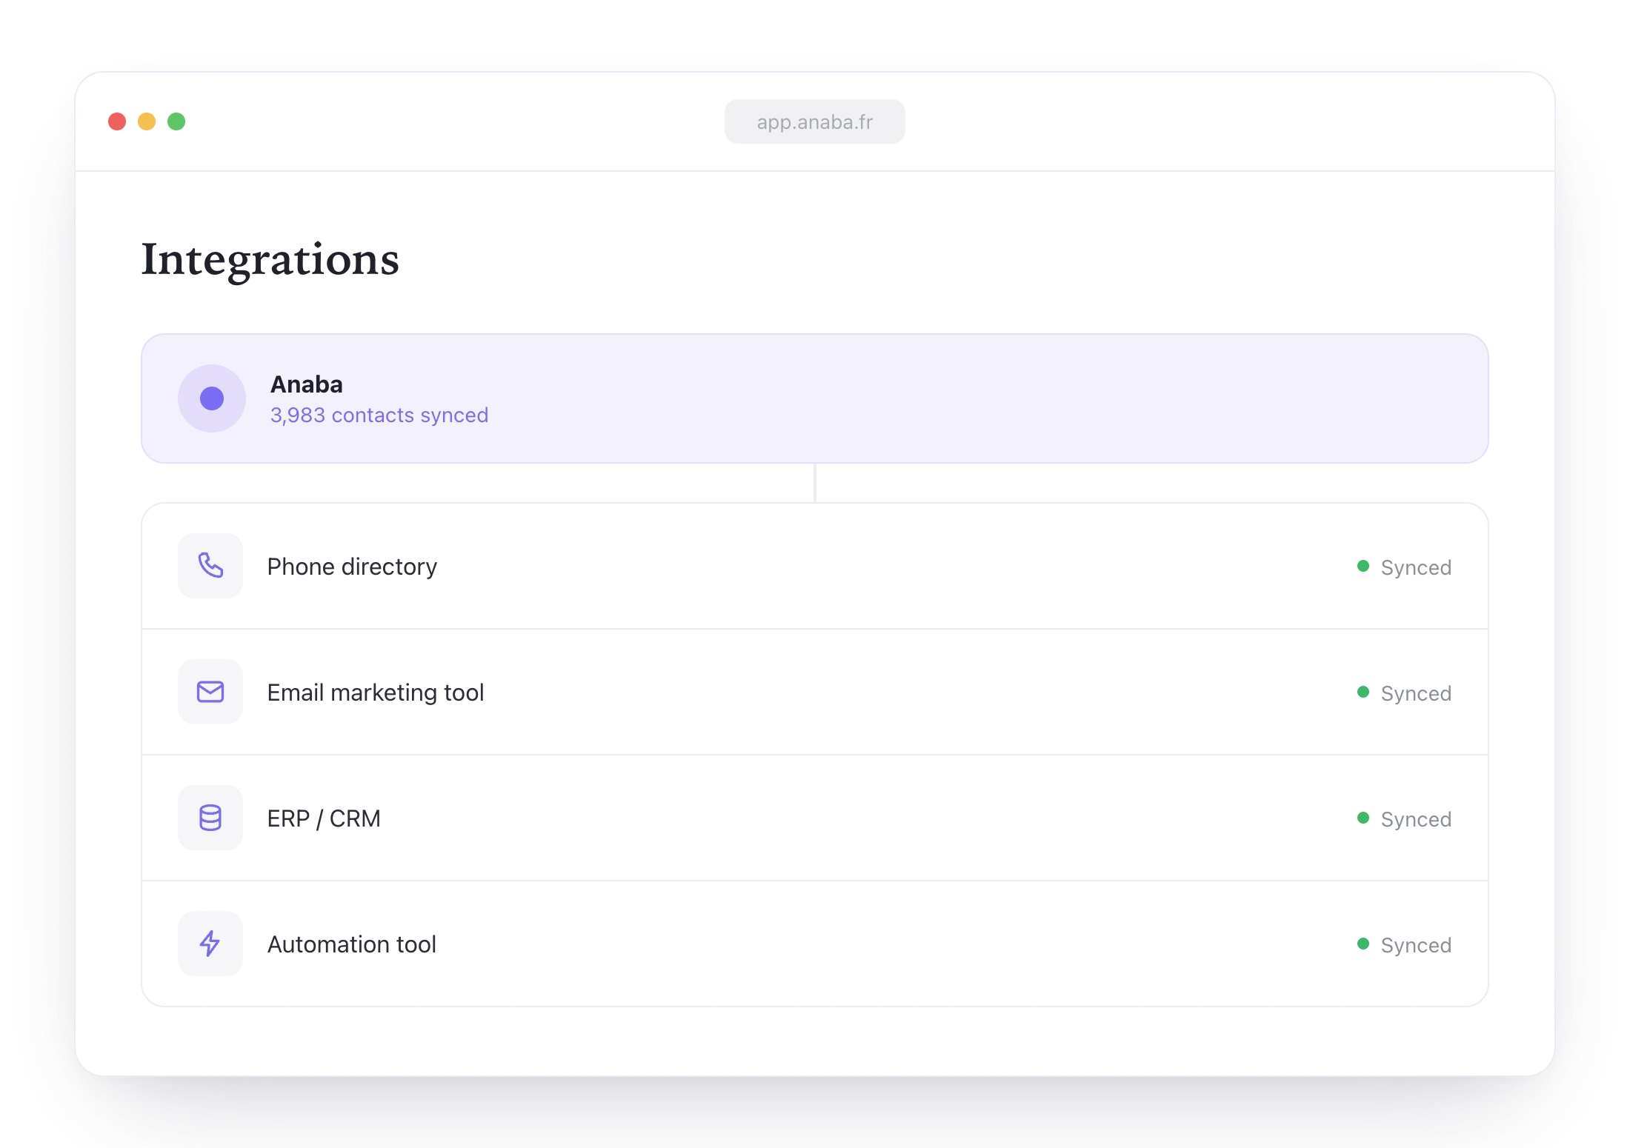1630x1148 pixels.
Task: Click the Anaba purple circle logo
Action: 212,398
